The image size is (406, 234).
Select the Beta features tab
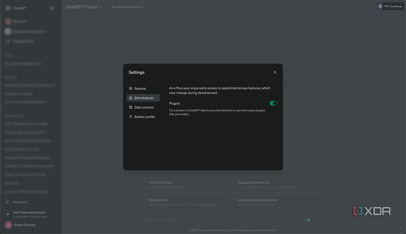tap(143, 98)
